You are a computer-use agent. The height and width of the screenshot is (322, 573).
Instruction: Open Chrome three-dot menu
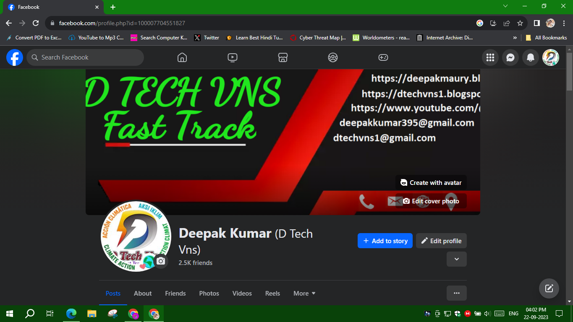564,23
